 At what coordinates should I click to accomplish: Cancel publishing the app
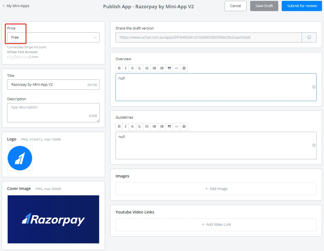pos(235,6)
